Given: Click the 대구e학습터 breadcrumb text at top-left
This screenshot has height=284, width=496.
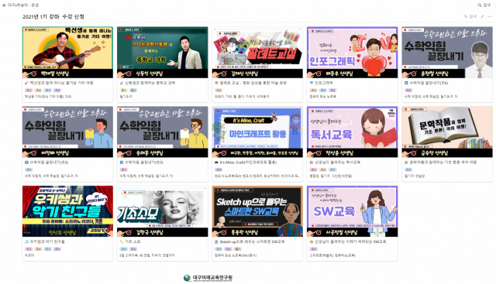Looking at the screenshot, I should (x=23, y=5).
